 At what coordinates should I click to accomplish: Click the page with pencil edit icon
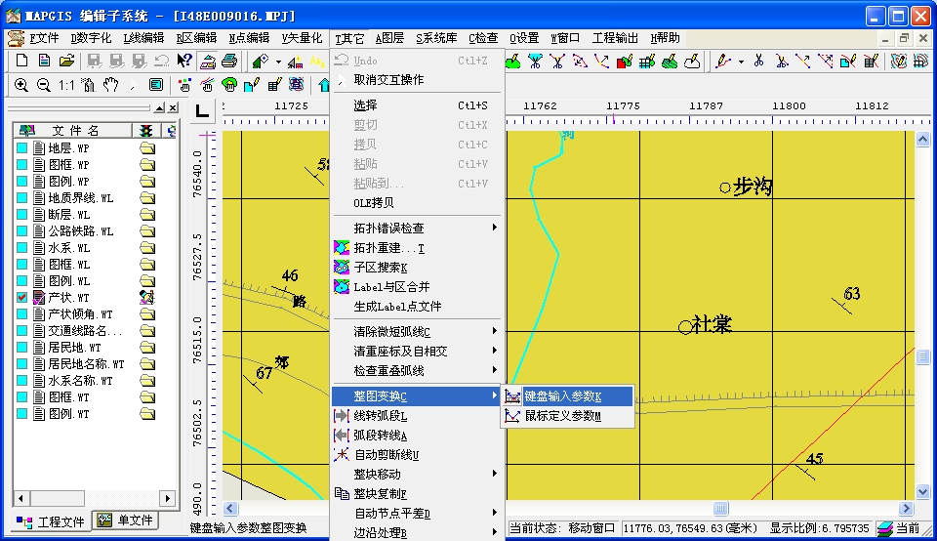click(252, 85)
